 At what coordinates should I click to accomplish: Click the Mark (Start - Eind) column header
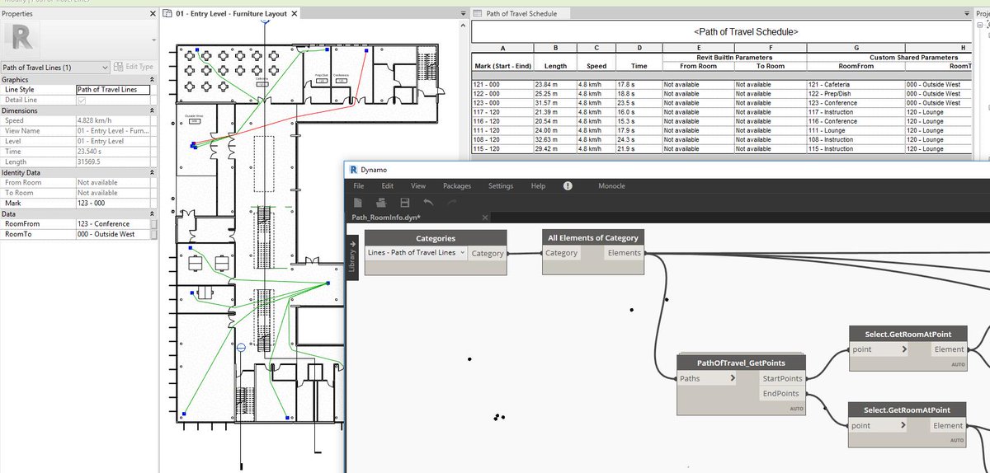pyautogui.click(x=502, y=66)
